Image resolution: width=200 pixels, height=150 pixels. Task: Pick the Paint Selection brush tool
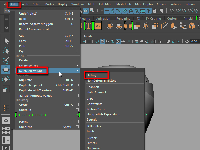(x=6, y=60)
